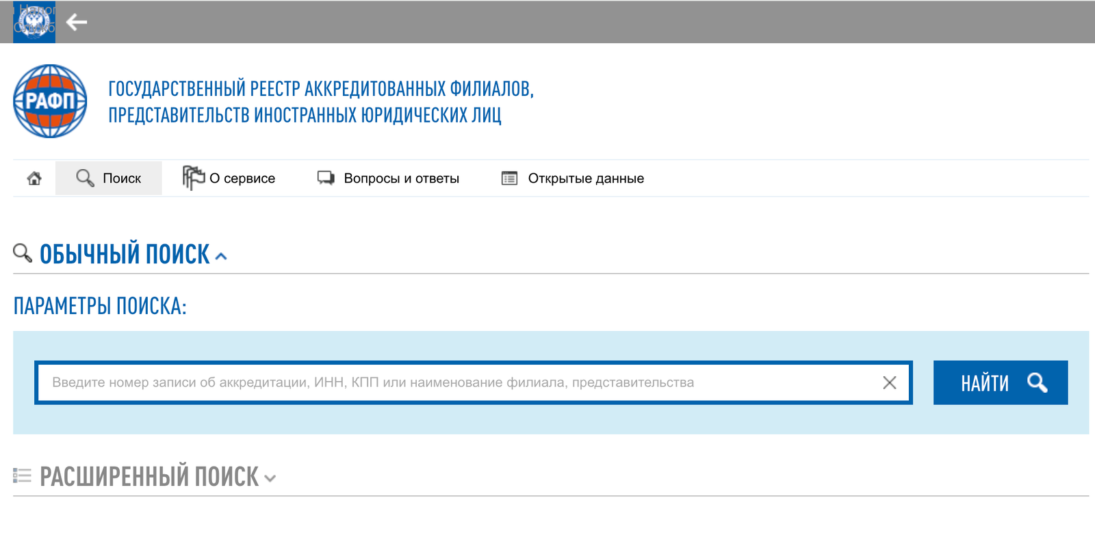
Task: Open the Вопросы и ответы menu label
Action: (401, 179)
